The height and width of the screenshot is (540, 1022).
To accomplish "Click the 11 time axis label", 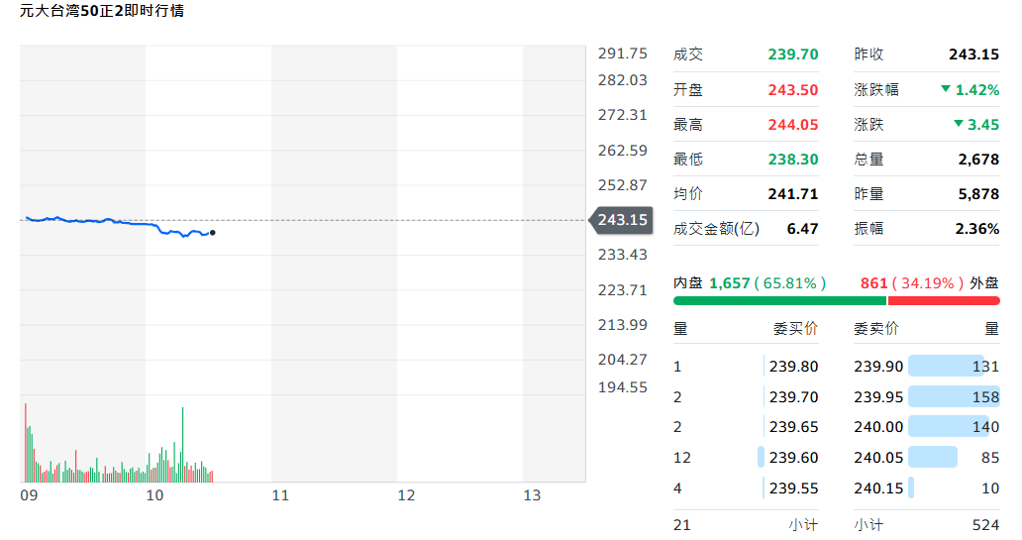I will pyautogui.click(x=280, y=495).
